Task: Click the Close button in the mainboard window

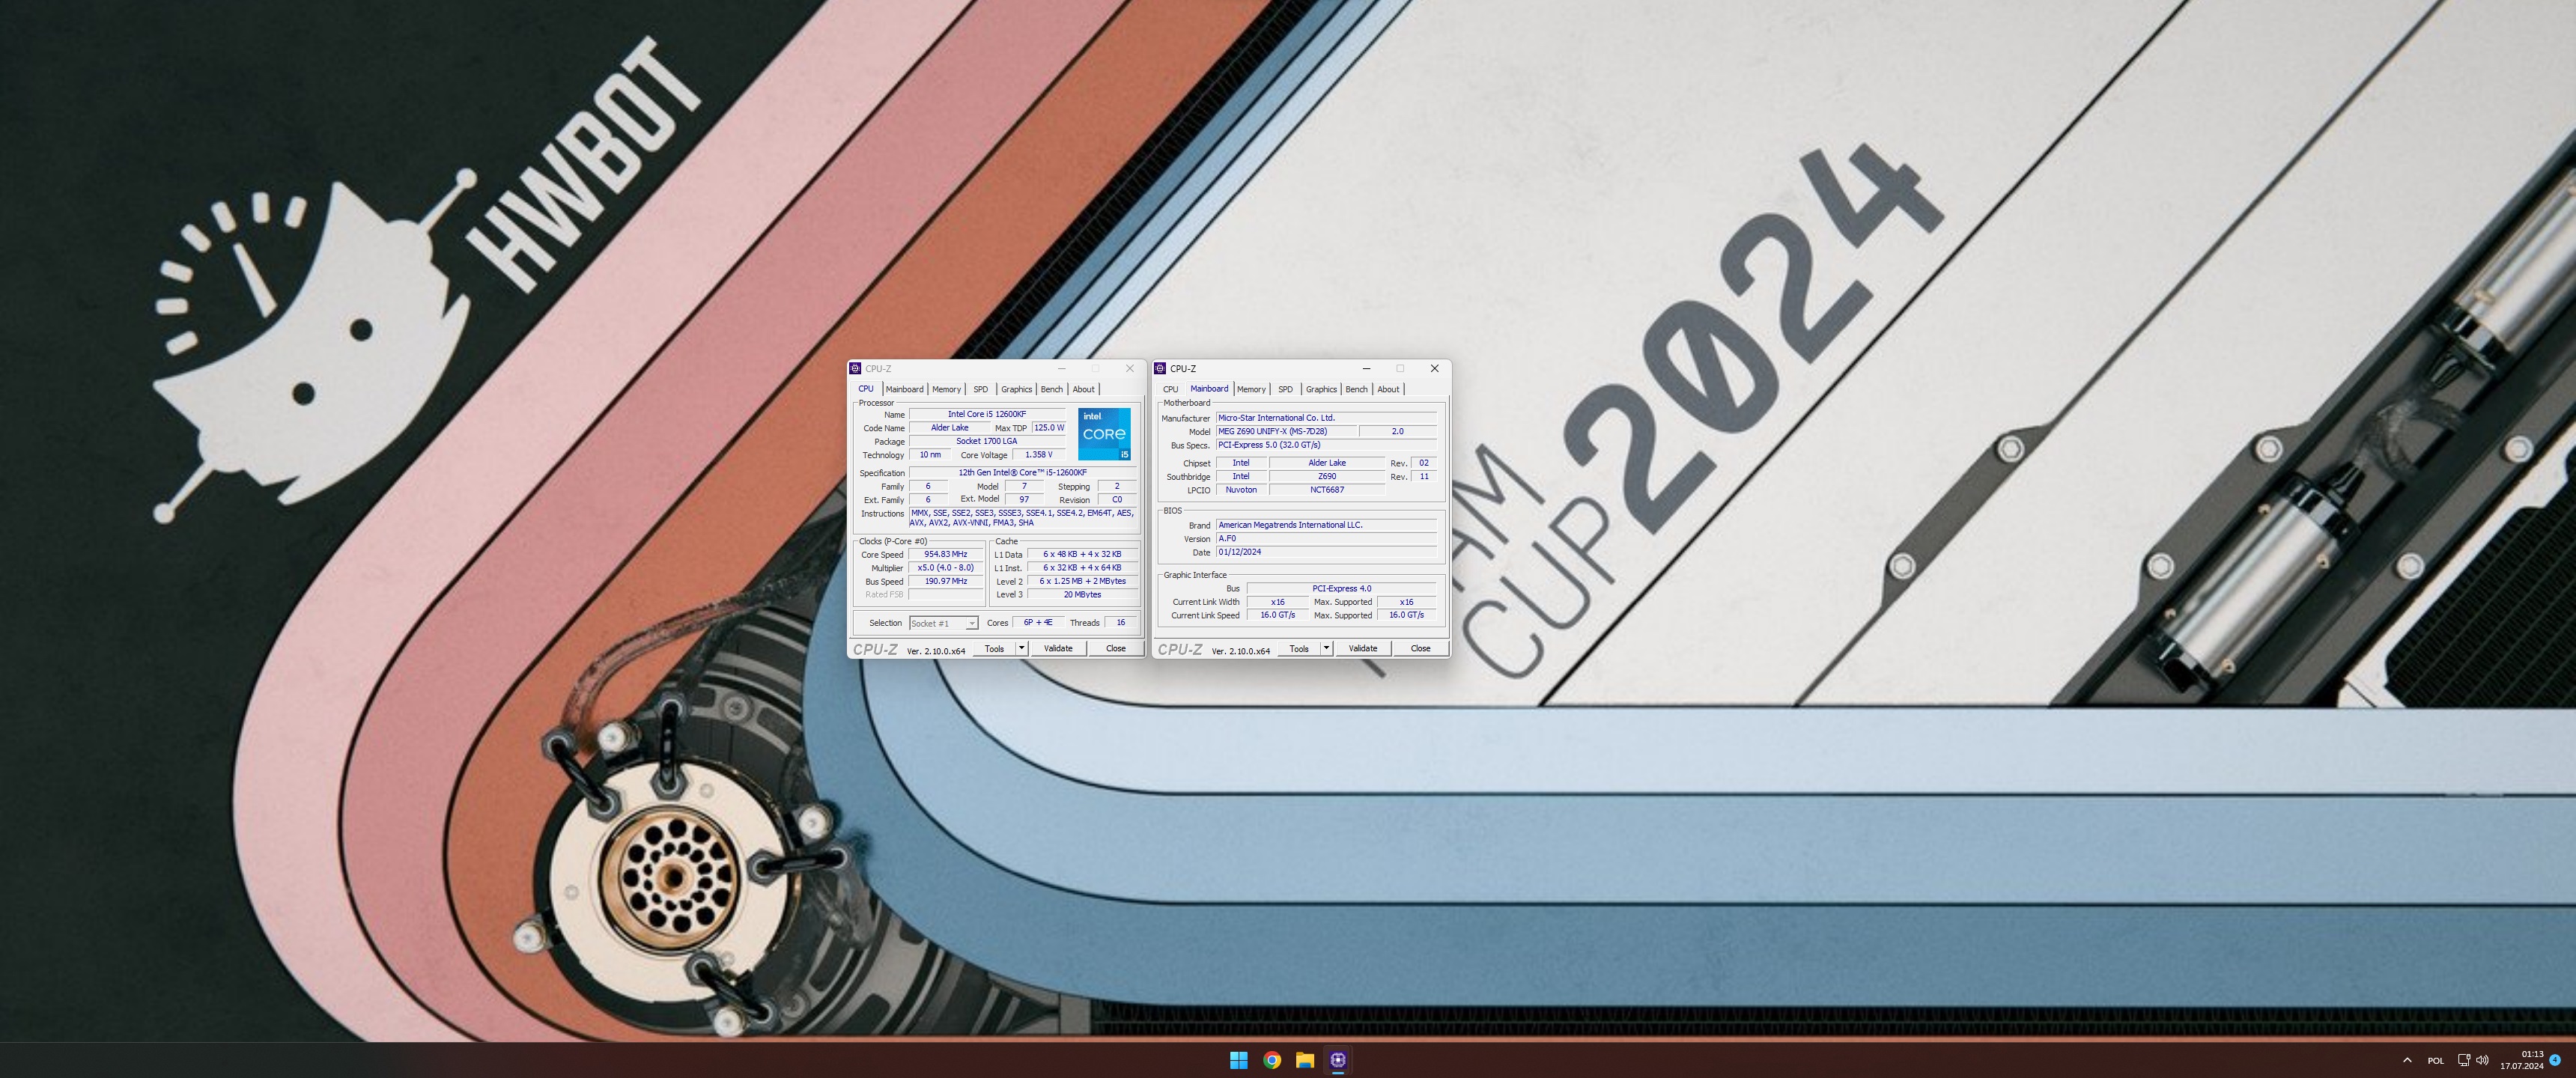Action: 1421,649
